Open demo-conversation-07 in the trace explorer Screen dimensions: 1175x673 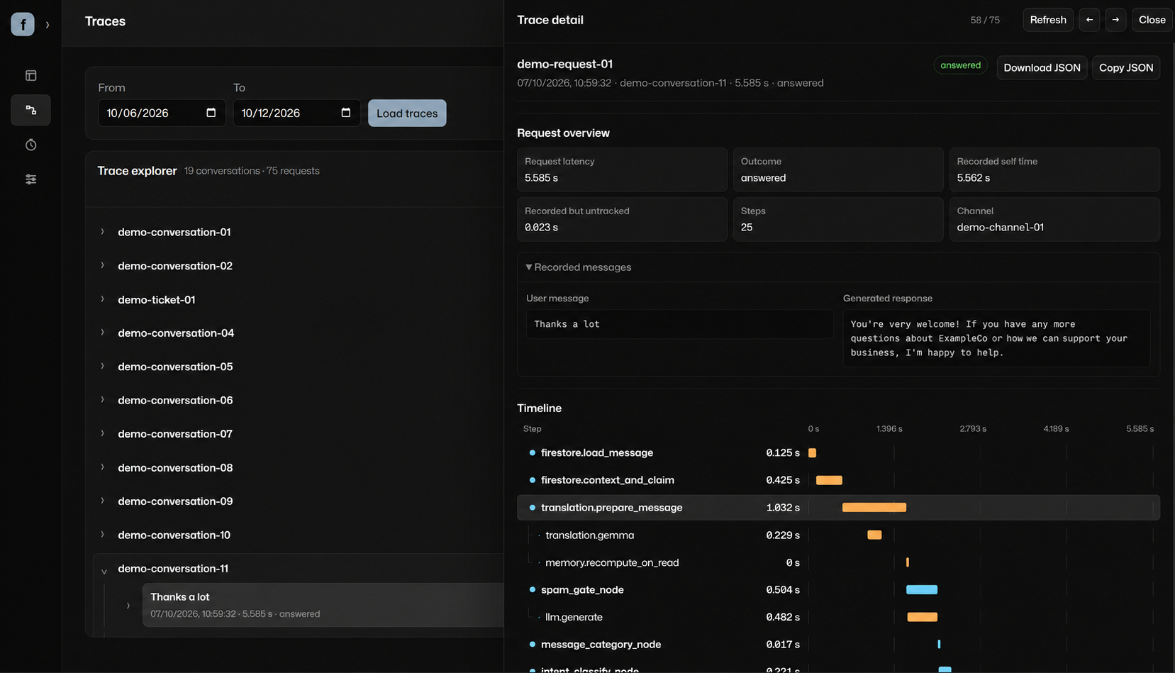(175, 434)
